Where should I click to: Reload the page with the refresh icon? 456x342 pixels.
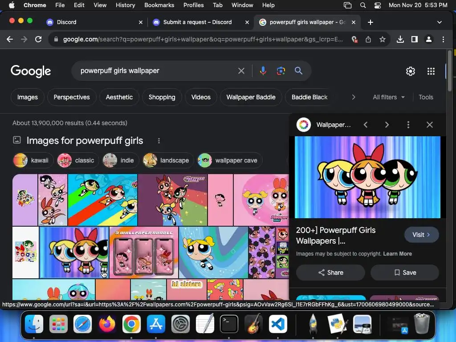[38, 39]
